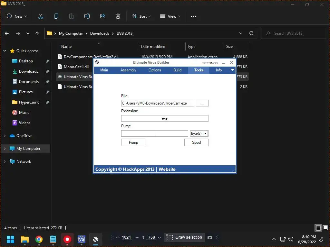Switch to the Assembly tab
This screenshot has width=330, height=247.
point(128,70)
